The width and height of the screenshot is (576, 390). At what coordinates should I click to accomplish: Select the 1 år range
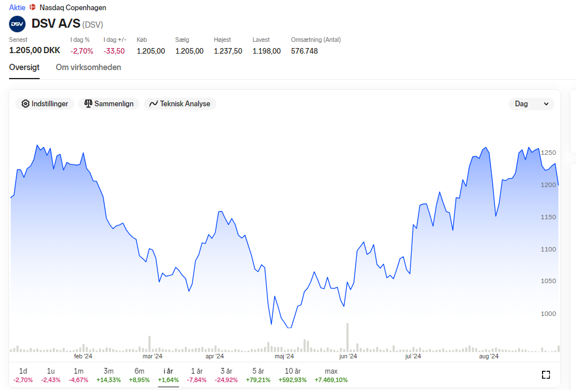[197, 375]
